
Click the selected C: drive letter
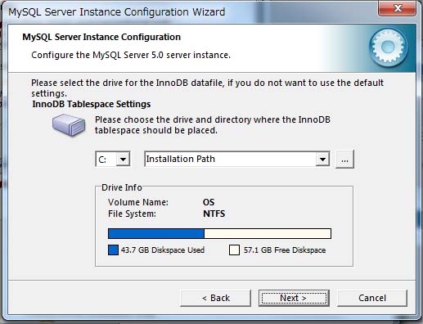point(102,160)
